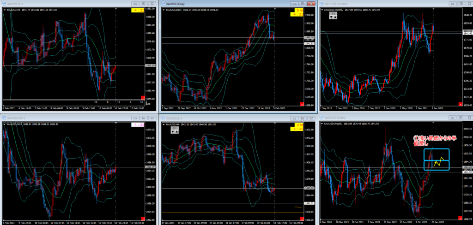473x225 pixels.
Task: Click the XAUUSD,M15 window title icon
Action: pyautogui.click(x=4, y=118)
